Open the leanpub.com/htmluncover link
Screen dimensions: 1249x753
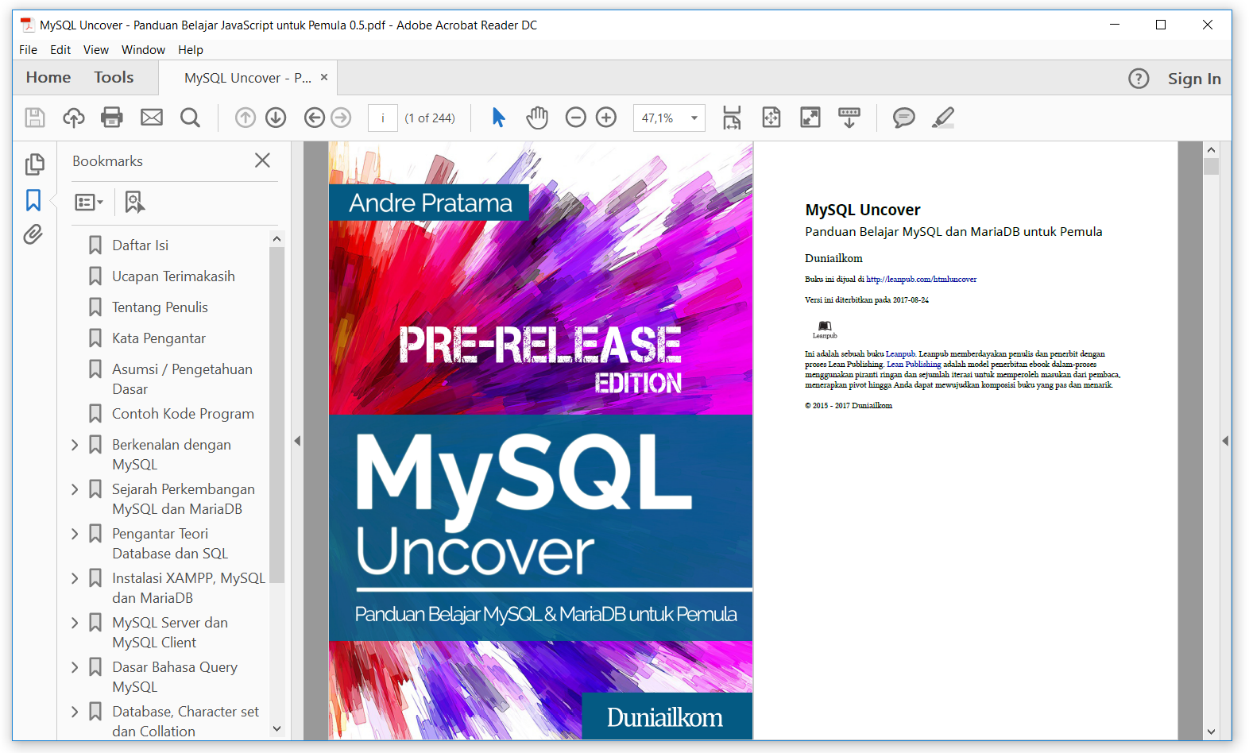coord(922,280)
